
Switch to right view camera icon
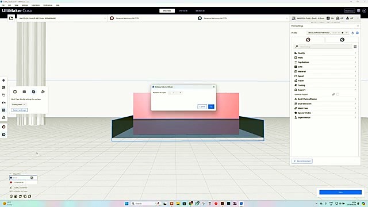click(x=29, y=196)
